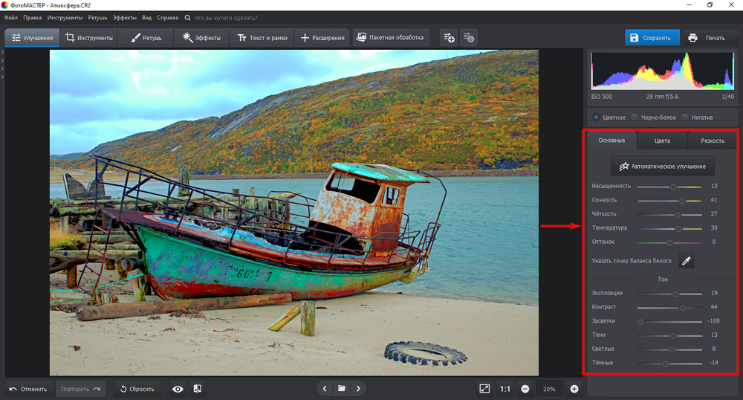The height and width of the screenshot is (400, 743).
Task: Click the fit-to-screen icon
Action: 484,389
